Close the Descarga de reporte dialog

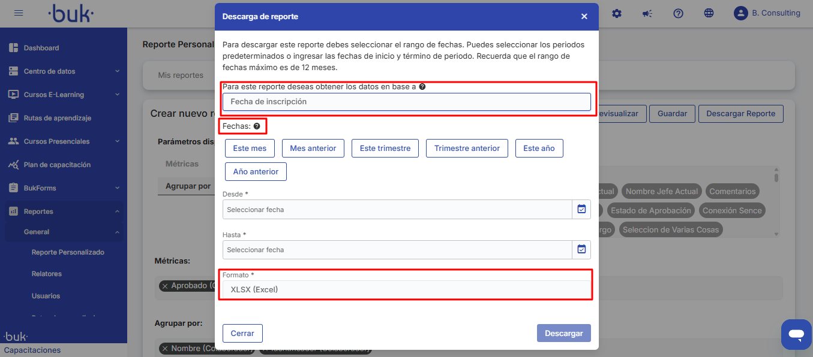584,17
